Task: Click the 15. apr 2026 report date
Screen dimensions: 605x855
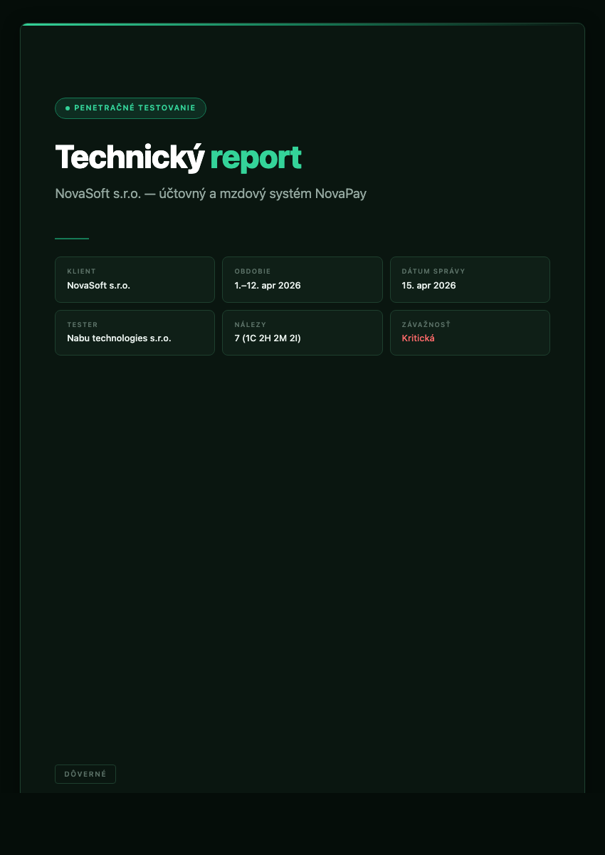Action: pyautogui.click(x=429, y=285)
